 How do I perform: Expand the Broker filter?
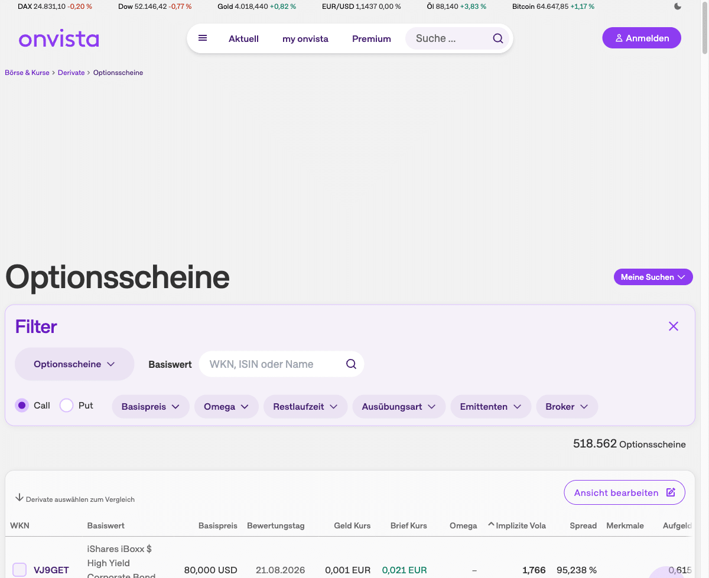coord(567,407)
